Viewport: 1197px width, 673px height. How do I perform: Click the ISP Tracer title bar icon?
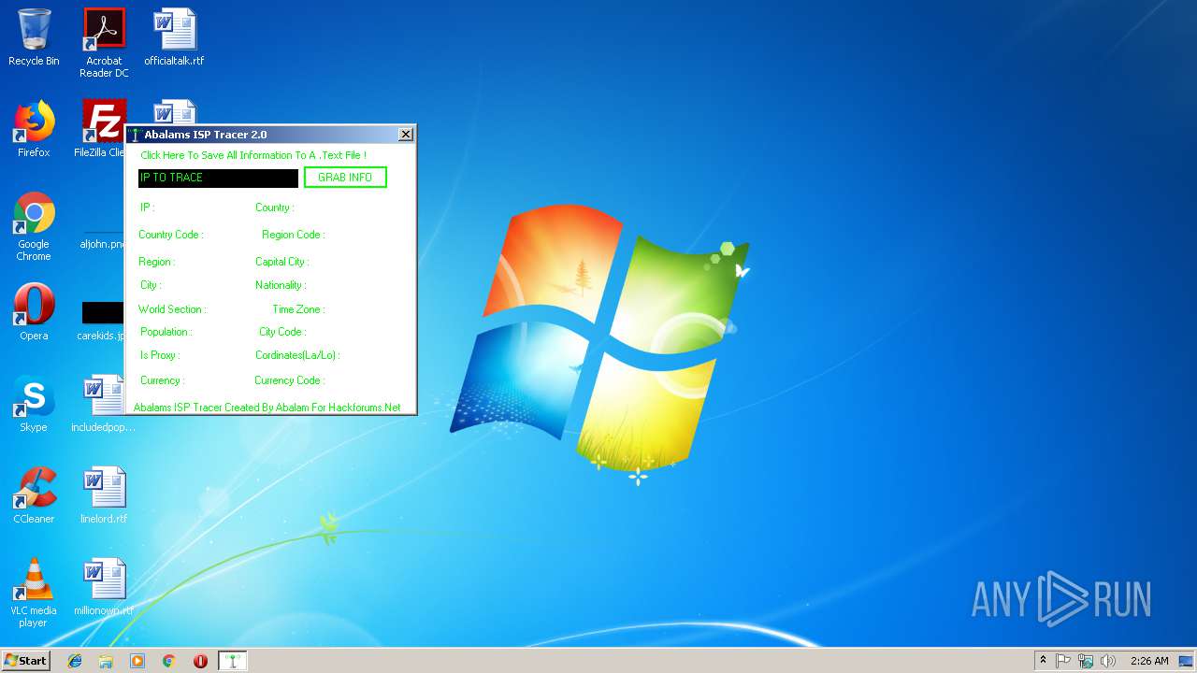point(135,135)
